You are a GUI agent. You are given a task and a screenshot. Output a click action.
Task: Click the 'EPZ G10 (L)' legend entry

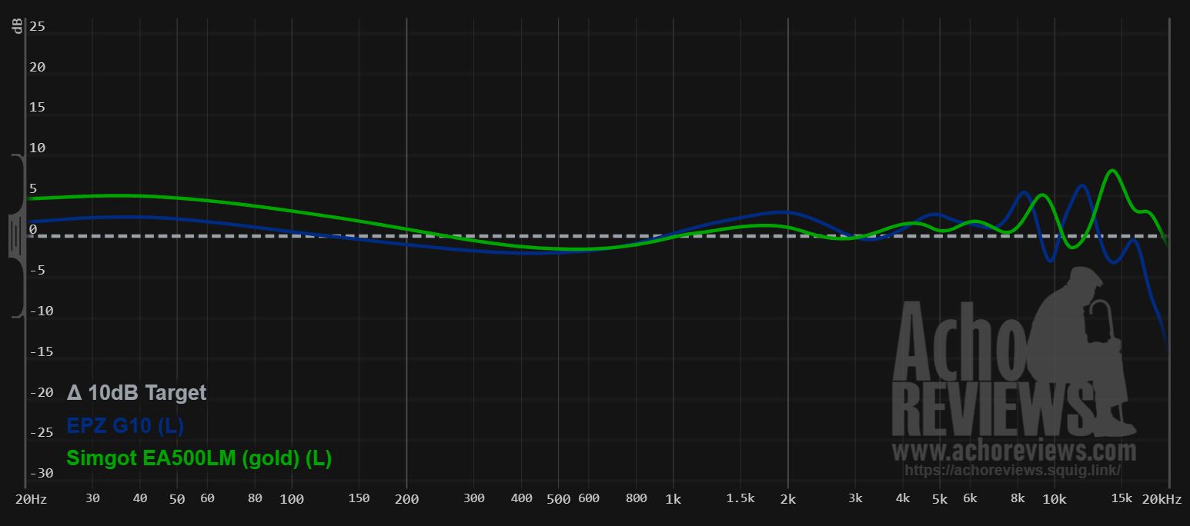pyautogui.click(x=125, y=425)
